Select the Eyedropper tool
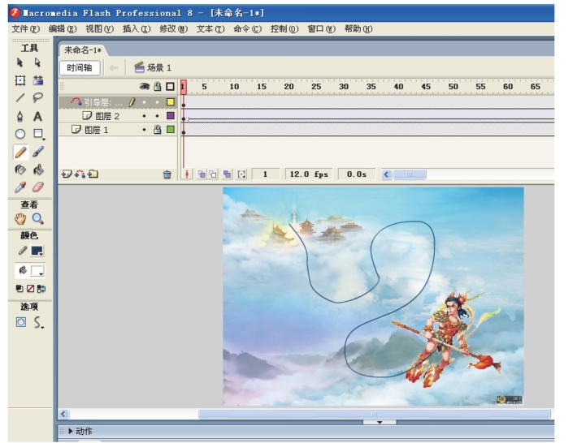This screenshot has width=586, height=443. (x=20, y=187)
